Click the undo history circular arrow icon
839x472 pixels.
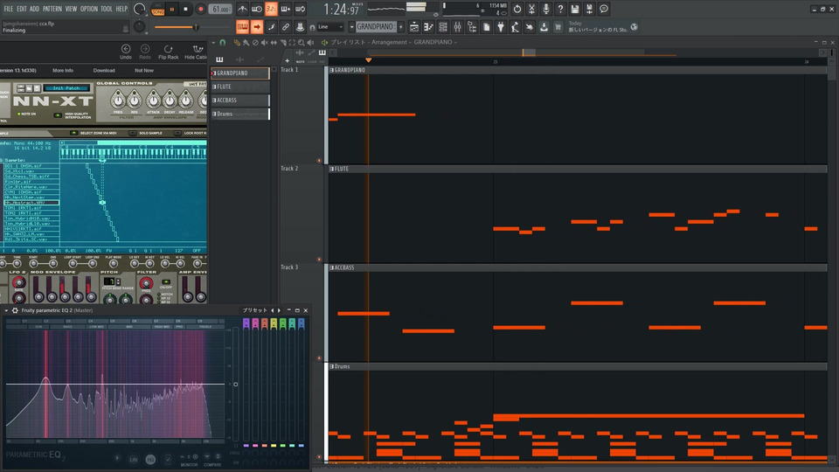point(517,9)
